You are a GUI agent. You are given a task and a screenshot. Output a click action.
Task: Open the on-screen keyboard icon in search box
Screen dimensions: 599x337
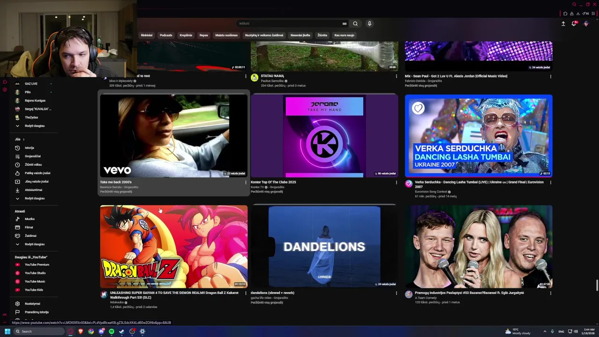tap(344, 23)
